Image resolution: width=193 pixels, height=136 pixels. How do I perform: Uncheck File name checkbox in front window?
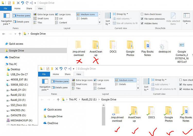[180, 84]
